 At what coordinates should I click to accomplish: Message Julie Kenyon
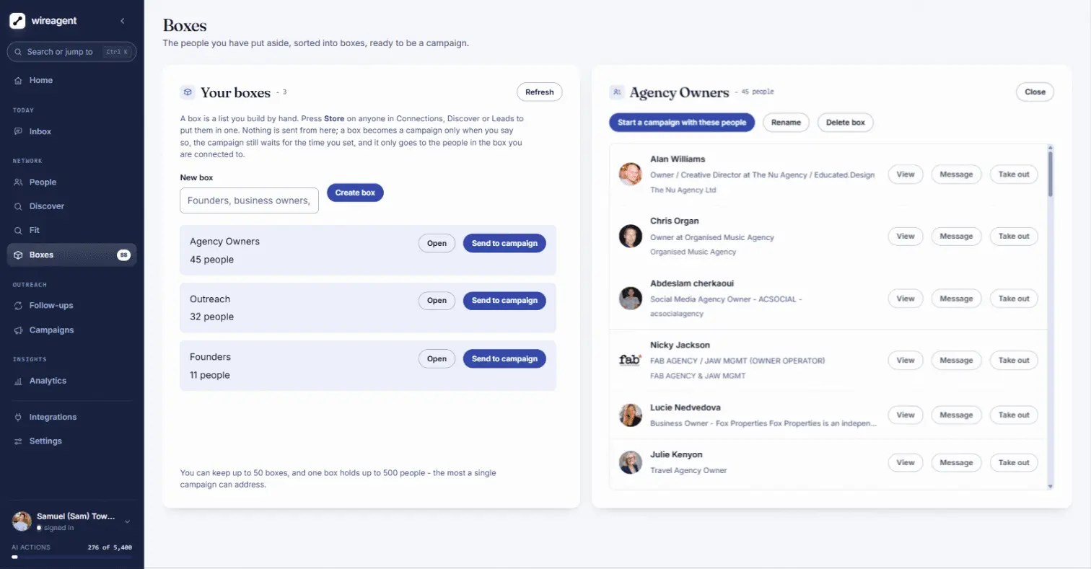956,463
